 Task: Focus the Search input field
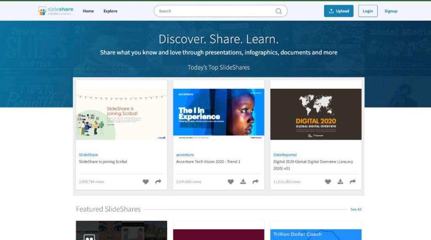[x=215, y=11]
